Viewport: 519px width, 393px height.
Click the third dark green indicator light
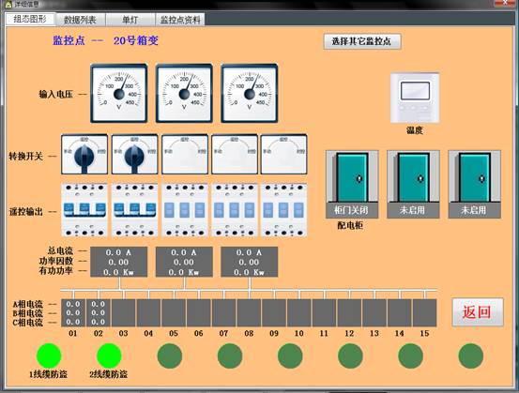tap(290, 355)
